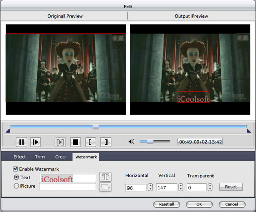Click the playback progress slider handle
Image resolution: width=256 pixels, height=212 pixels.
click(96, 127)
